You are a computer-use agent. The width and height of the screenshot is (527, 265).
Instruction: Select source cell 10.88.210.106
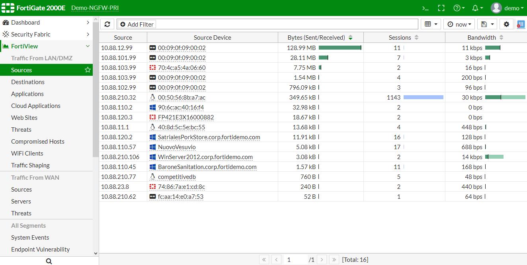(x=120, y=157)
